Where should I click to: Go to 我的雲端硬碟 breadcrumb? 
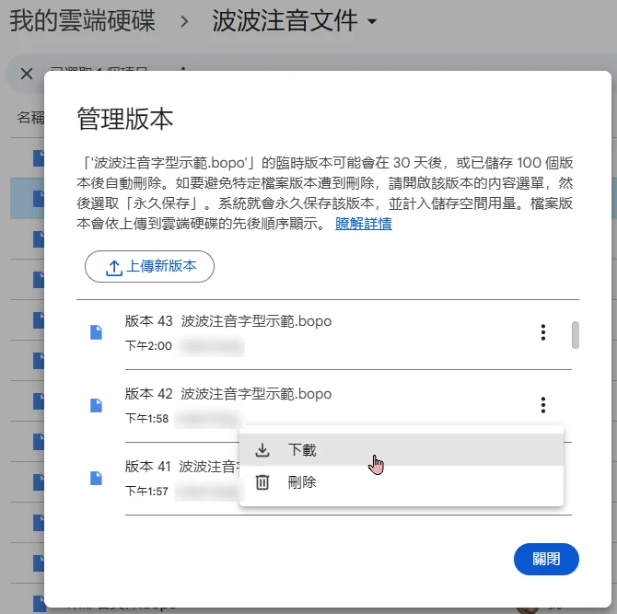coord(83,20)
